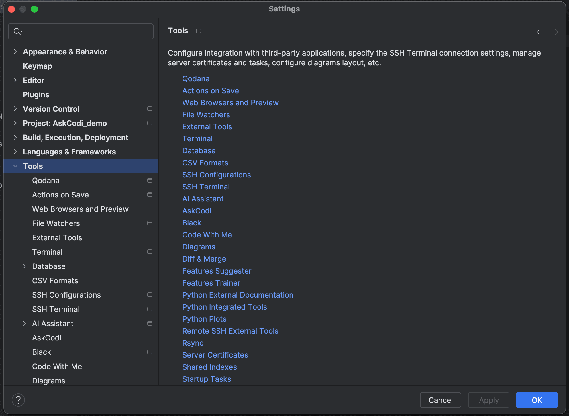Navigate to Python Plots settings
This screenshot has height=416, width=569.
coord(205,318)
